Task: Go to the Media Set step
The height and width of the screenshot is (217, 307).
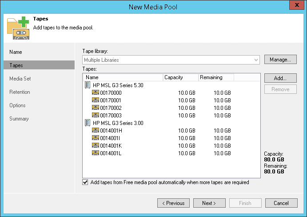Action: (x=20, y=79)
